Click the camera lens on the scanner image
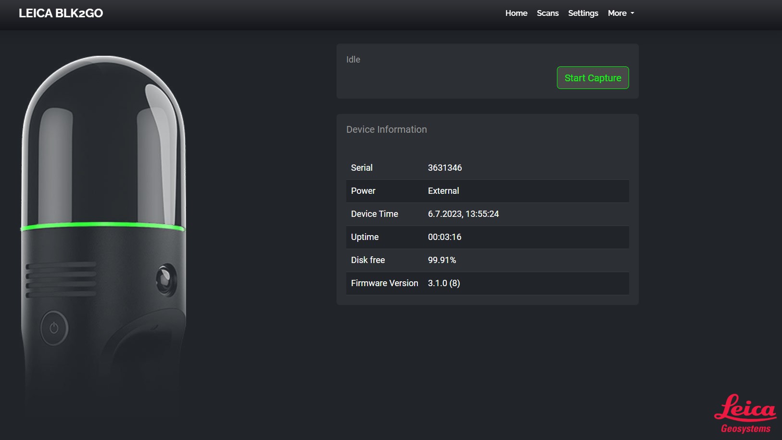The width and height of the screenshot is (782, 440). pyautogui.click(x=165, y=278)
